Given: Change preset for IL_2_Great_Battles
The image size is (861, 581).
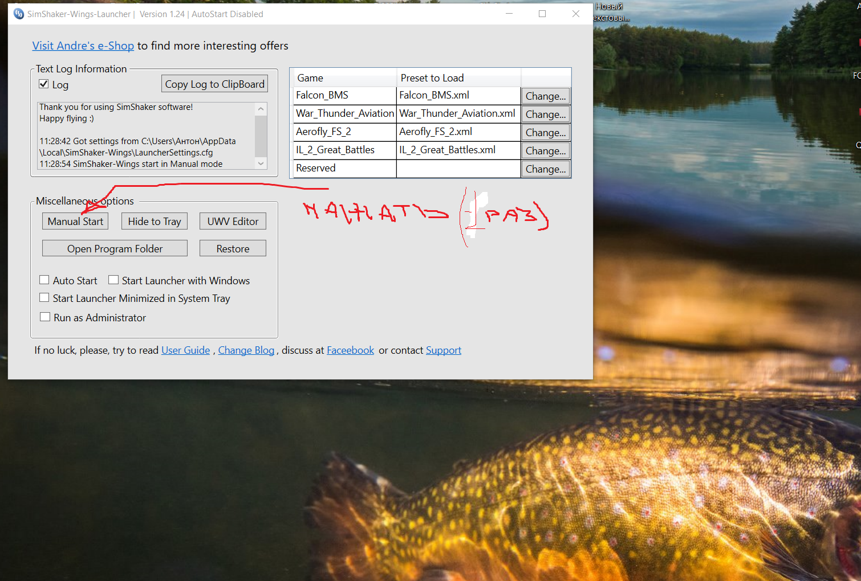Looking at the screenshot, I should point(546,150).
